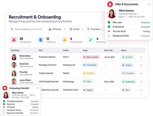Screen dimensions: 153x116
Task: Open row options for Daniel Kim
Action: [141, 65]
